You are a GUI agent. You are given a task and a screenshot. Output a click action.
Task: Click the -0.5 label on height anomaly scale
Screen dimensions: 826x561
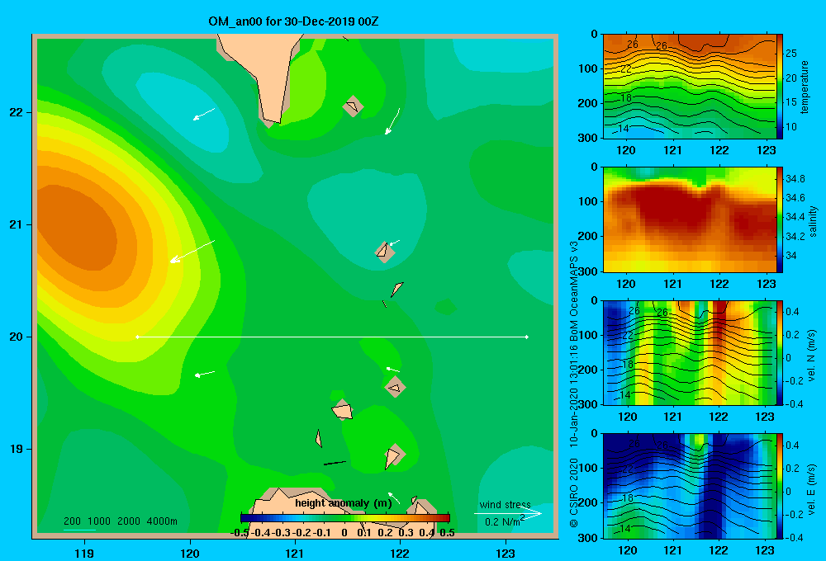click(x=240, y=533)
